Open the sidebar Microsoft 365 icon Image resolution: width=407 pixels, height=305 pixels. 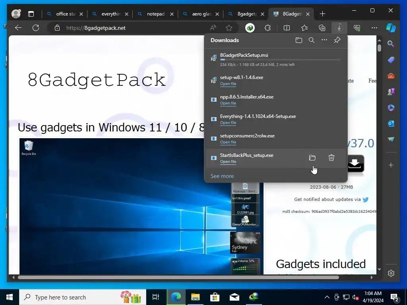(x=391, y=107)
